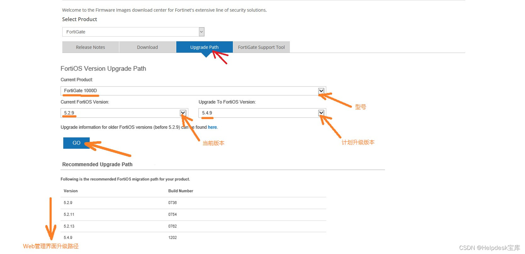This screenshot has height=254, width=525.
Task: Select version 5.2.9 row in table
Action: coord(193,203)
